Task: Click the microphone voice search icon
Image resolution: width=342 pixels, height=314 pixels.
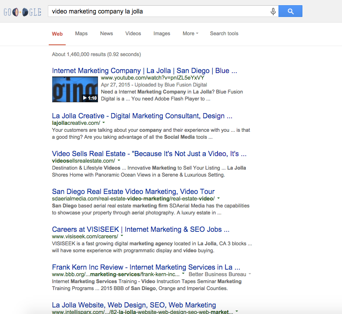Action: (x=273, y=11)
